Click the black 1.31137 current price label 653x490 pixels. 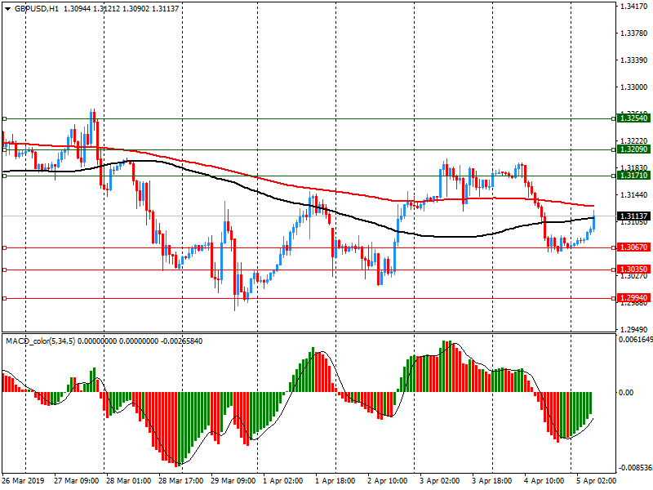point(633,216)
